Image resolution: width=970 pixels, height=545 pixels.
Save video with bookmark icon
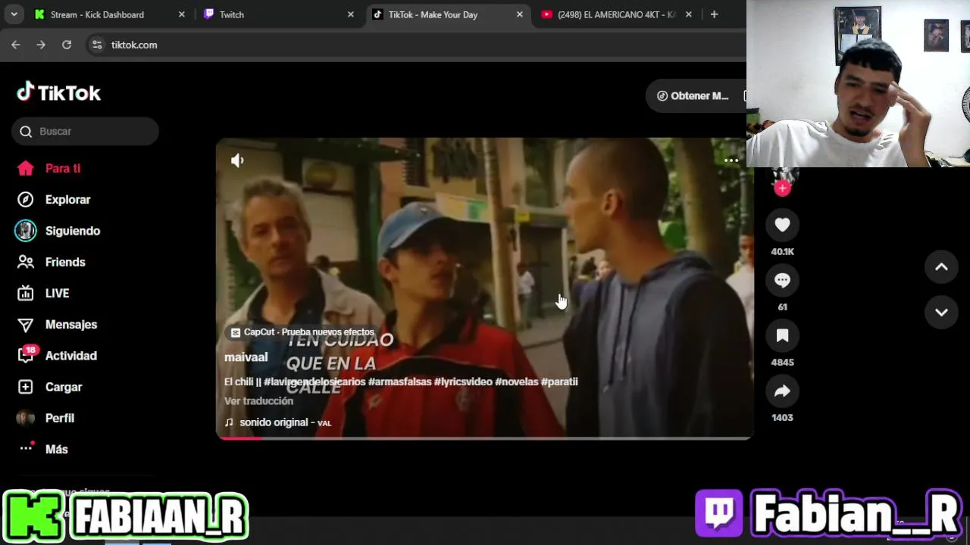[x=782, y=335]
